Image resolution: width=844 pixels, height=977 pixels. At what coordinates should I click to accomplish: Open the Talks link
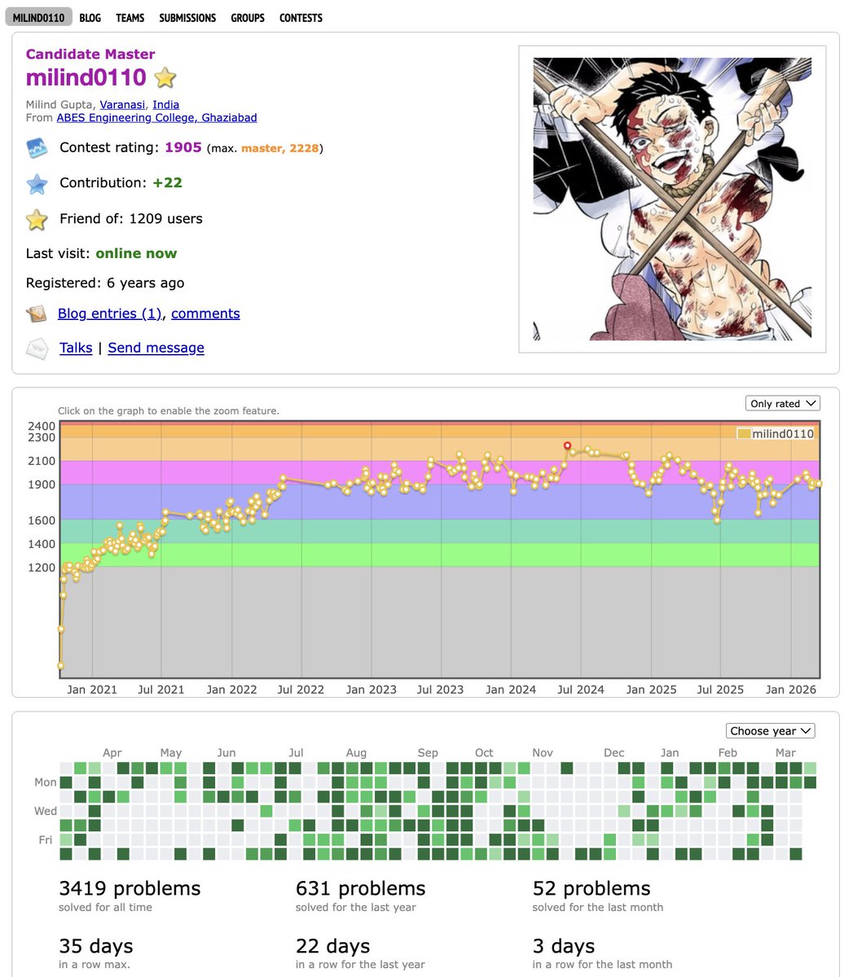pyautogui.click(x=76, y=348)
